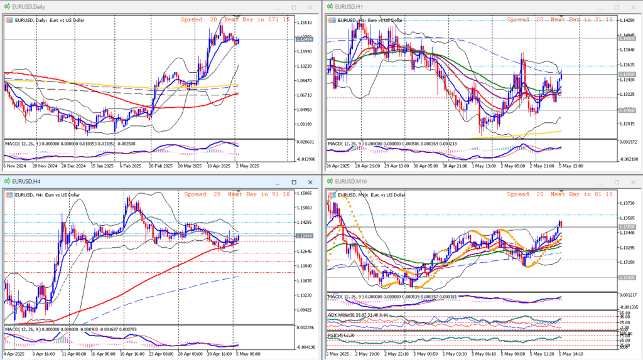Click the candlestick icon in EURUSD,M10 title bar
This screenshot has width=643, height=360.
330,181
